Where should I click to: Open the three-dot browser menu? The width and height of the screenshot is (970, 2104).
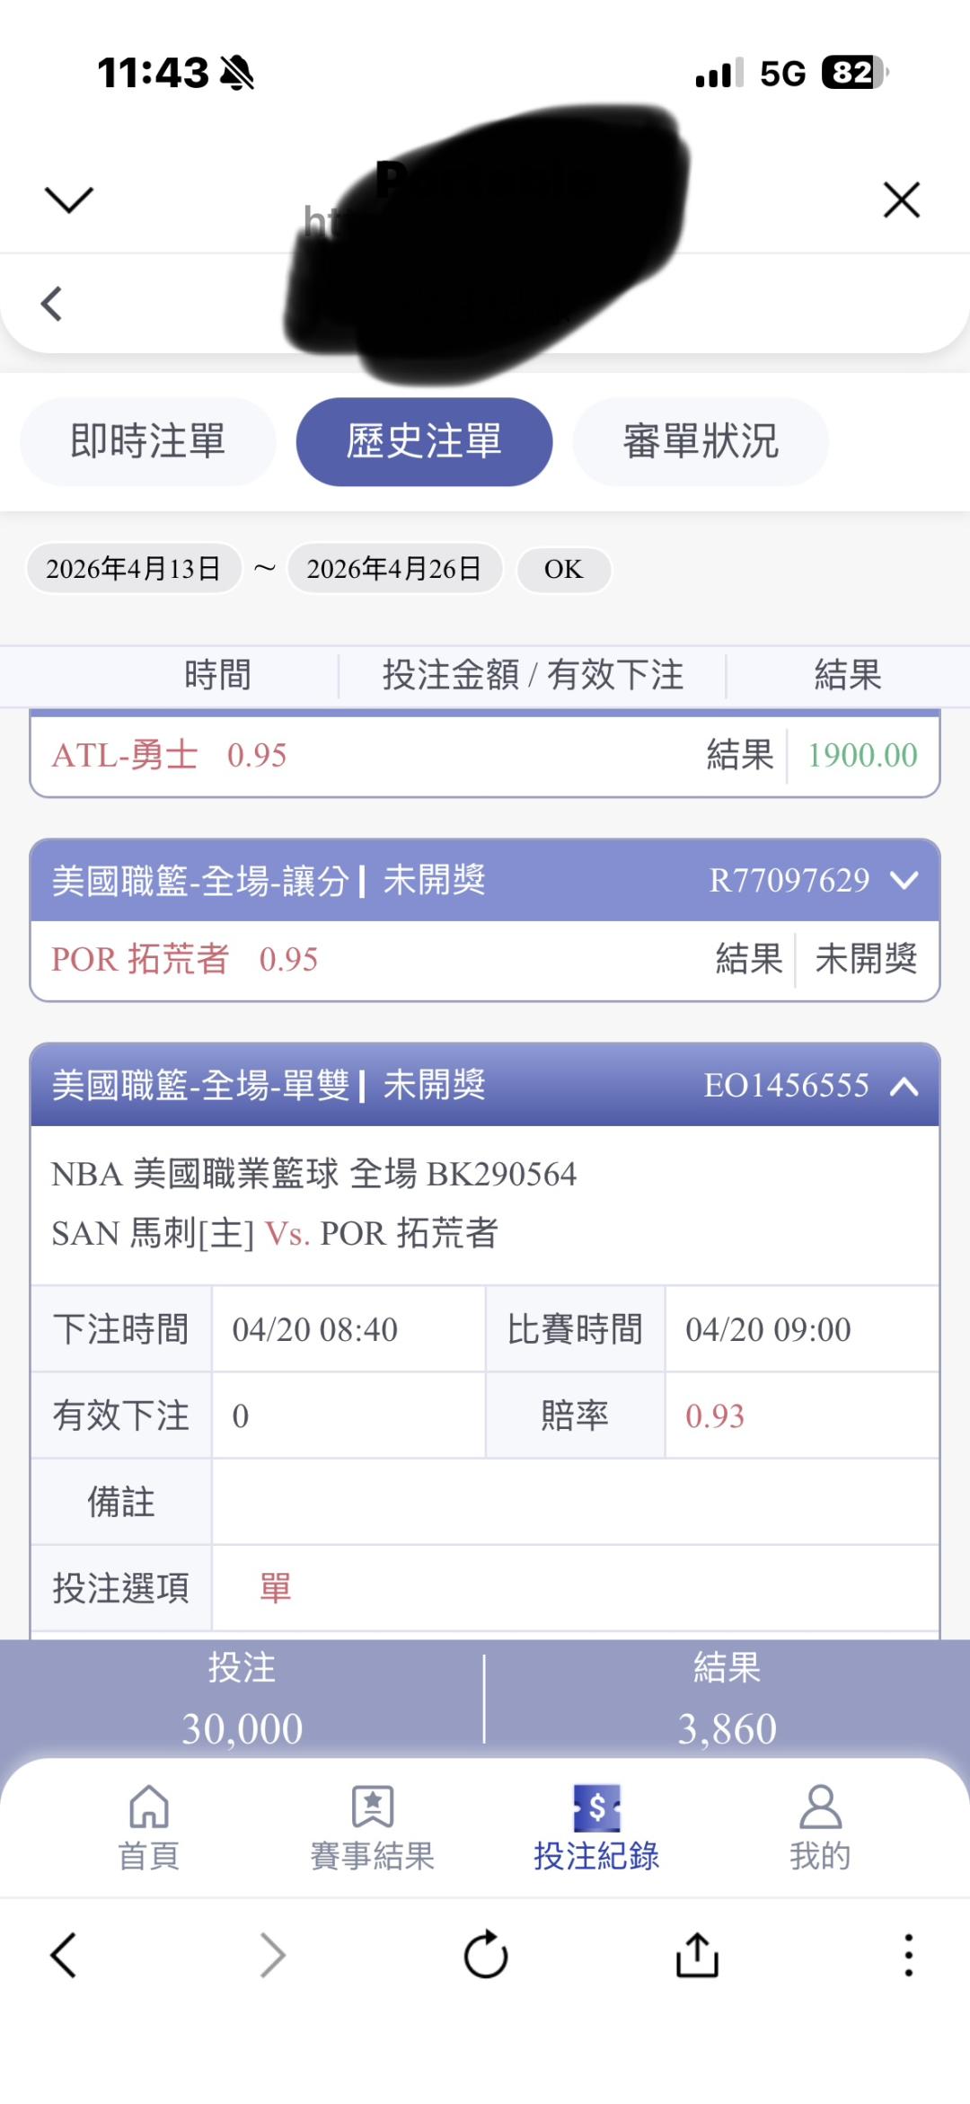(x=908, y=1955)
